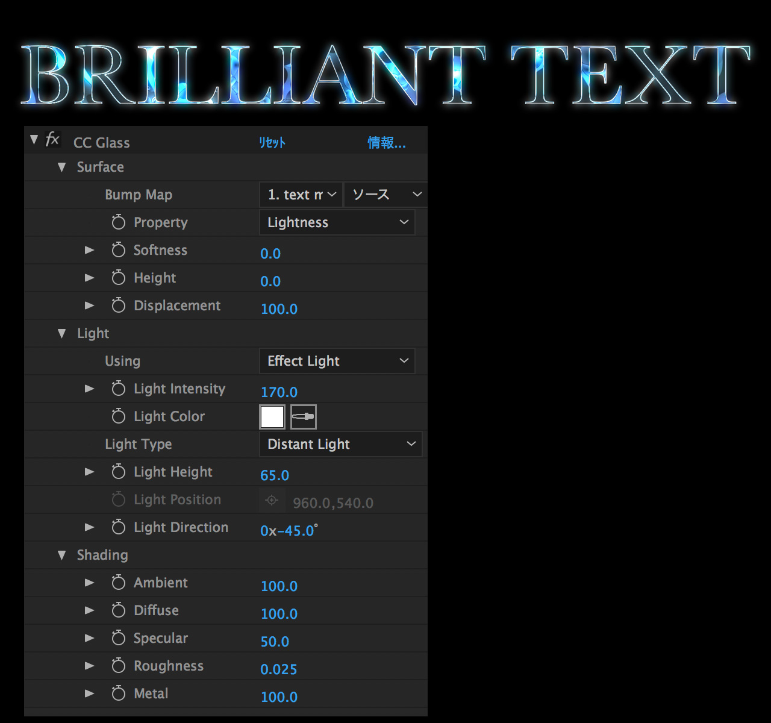Collapse the Shading section
The height and width of the screenshot is (723, 771).
(61, 555)
